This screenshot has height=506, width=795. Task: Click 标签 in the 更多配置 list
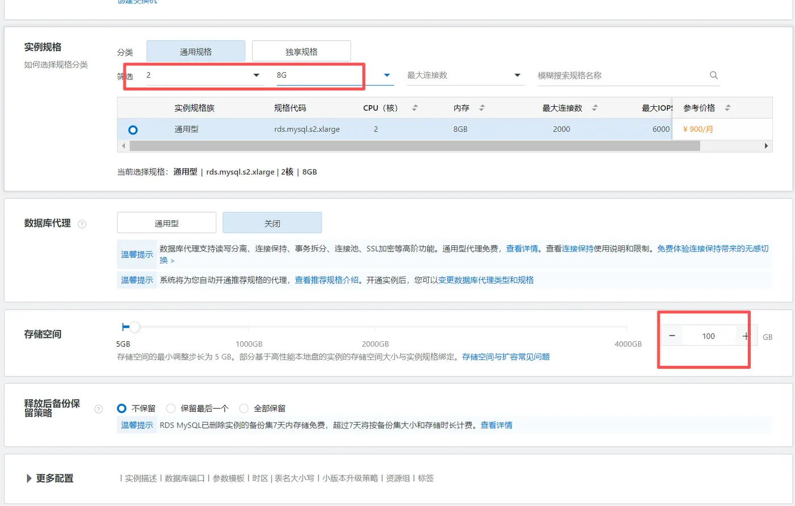coord(426,478)
